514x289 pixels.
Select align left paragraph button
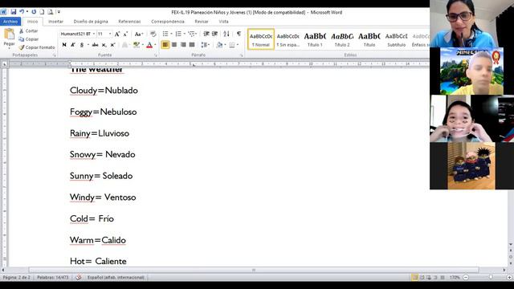pyautogui.click(x=165, y=45)
